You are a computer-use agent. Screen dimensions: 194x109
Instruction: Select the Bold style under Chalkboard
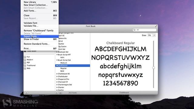72,71
